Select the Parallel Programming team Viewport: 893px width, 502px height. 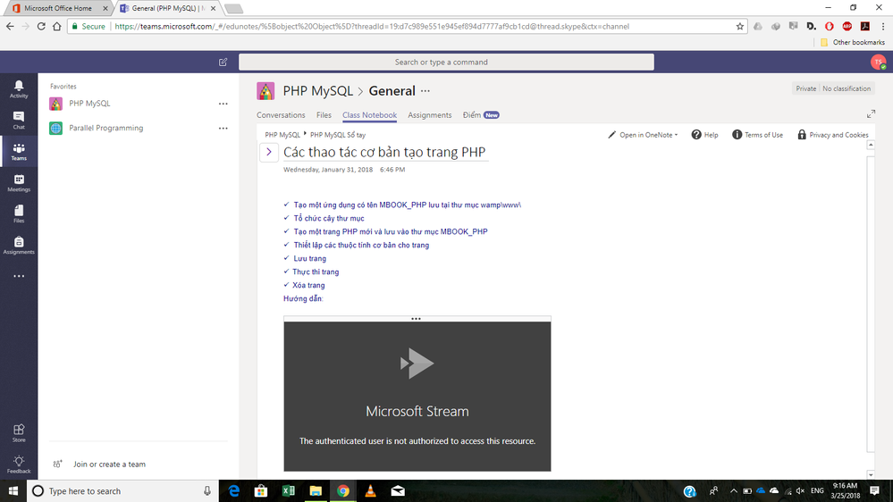106,128
